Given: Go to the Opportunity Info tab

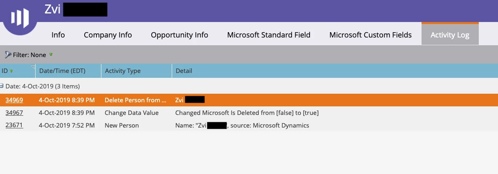Looking at the screenshot, I should pyautogui.click(x=179, y=35).
